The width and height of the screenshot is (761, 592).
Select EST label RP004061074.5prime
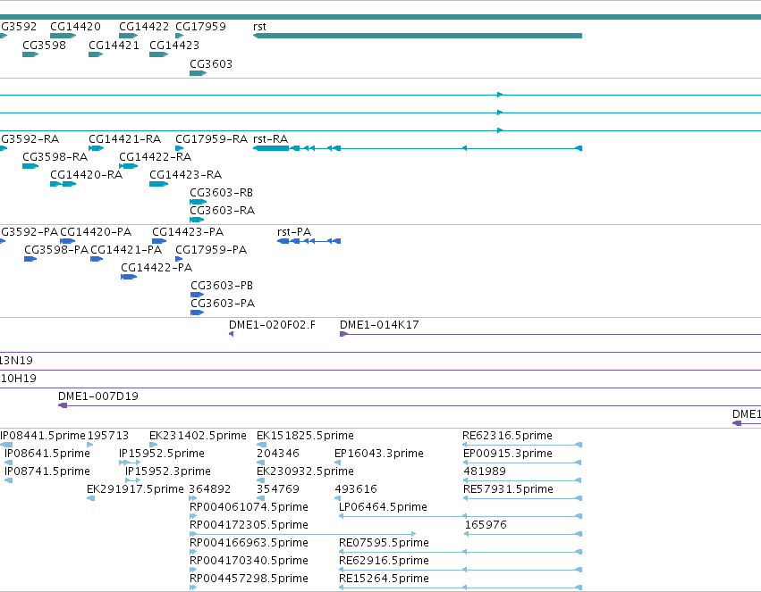(249, 508)
